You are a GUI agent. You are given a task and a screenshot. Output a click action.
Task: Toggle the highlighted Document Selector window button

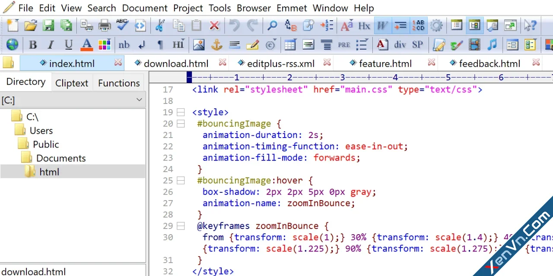click(474, 25)
